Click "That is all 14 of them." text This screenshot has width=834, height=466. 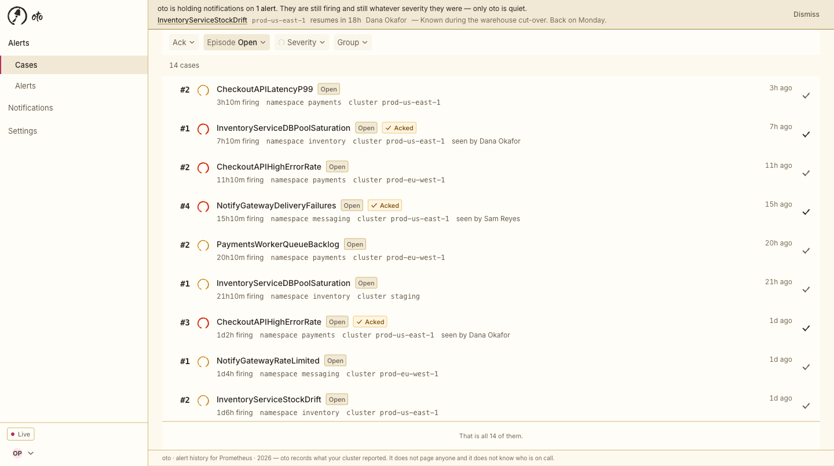point(491,436)
